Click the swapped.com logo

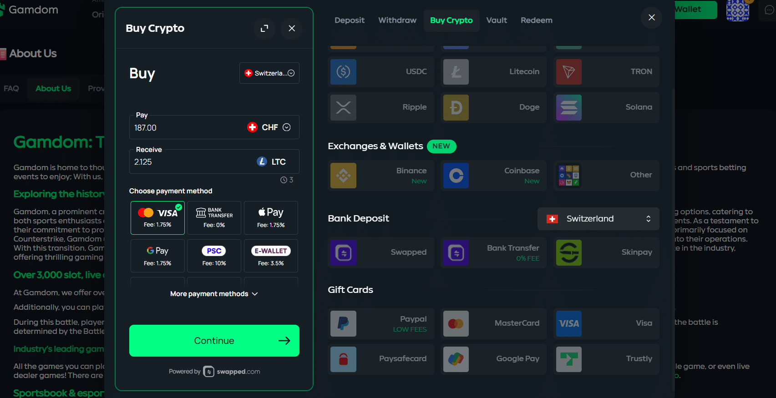click(x=232, y=372)
